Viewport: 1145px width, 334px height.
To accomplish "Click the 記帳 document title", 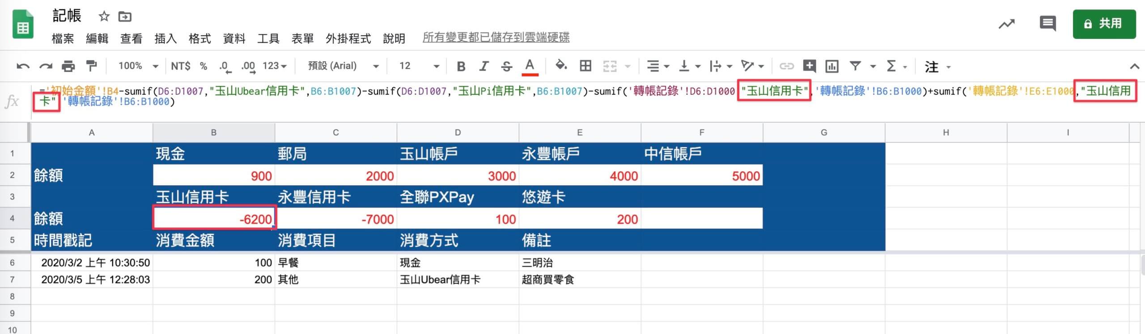I will (x=67, y=16).
